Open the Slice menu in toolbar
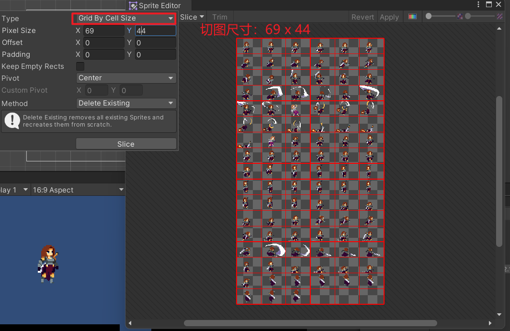The width and height of the screenshot is (510, 331). (192, 17)
